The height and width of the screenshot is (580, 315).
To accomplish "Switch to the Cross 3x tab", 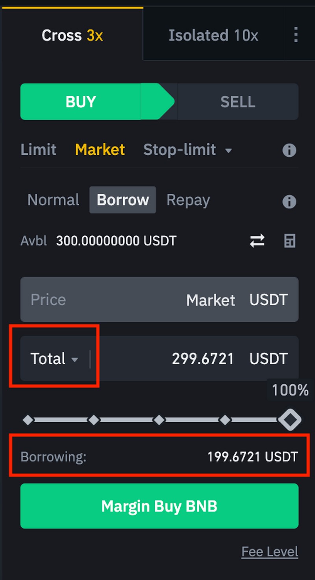I will coord(72,35).
